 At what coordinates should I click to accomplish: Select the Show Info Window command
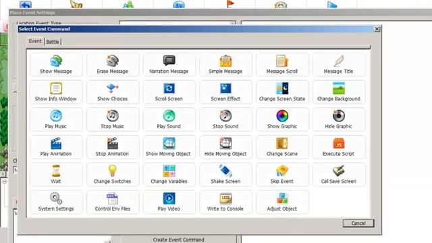(x=56, y=92)
